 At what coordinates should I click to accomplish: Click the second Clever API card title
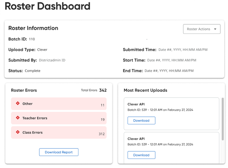[136, 139]
